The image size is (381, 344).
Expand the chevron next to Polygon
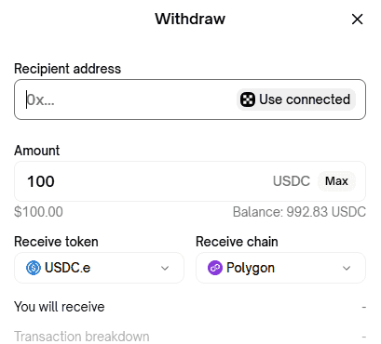click(347, 268)
